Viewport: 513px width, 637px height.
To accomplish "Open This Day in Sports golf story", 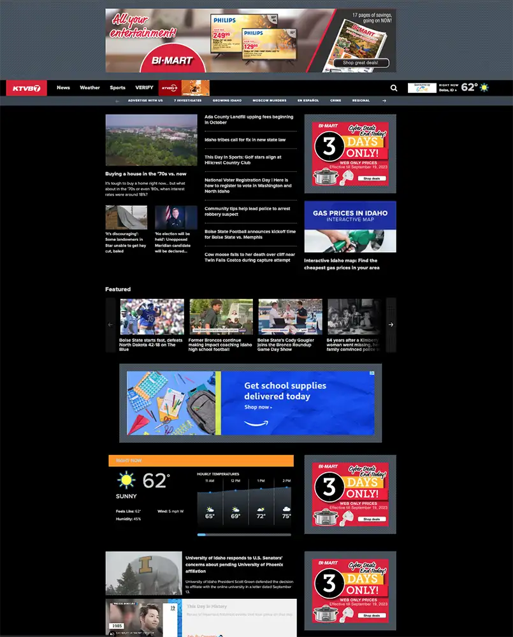I will click(243, 160).
